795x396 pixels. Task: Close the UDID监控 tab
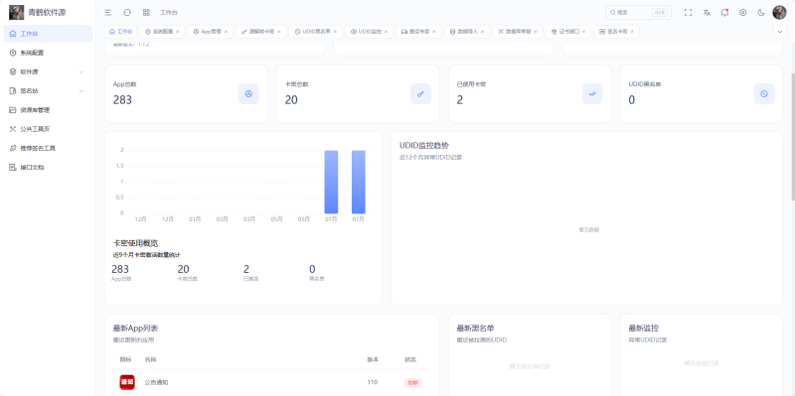point(386,32)
